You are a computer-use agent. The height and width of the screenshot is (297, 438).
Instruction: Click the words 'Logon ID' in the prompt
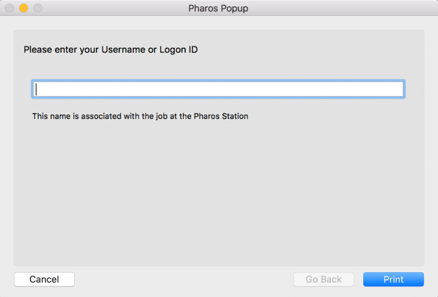pyautogui.click(x=178, y=50)
